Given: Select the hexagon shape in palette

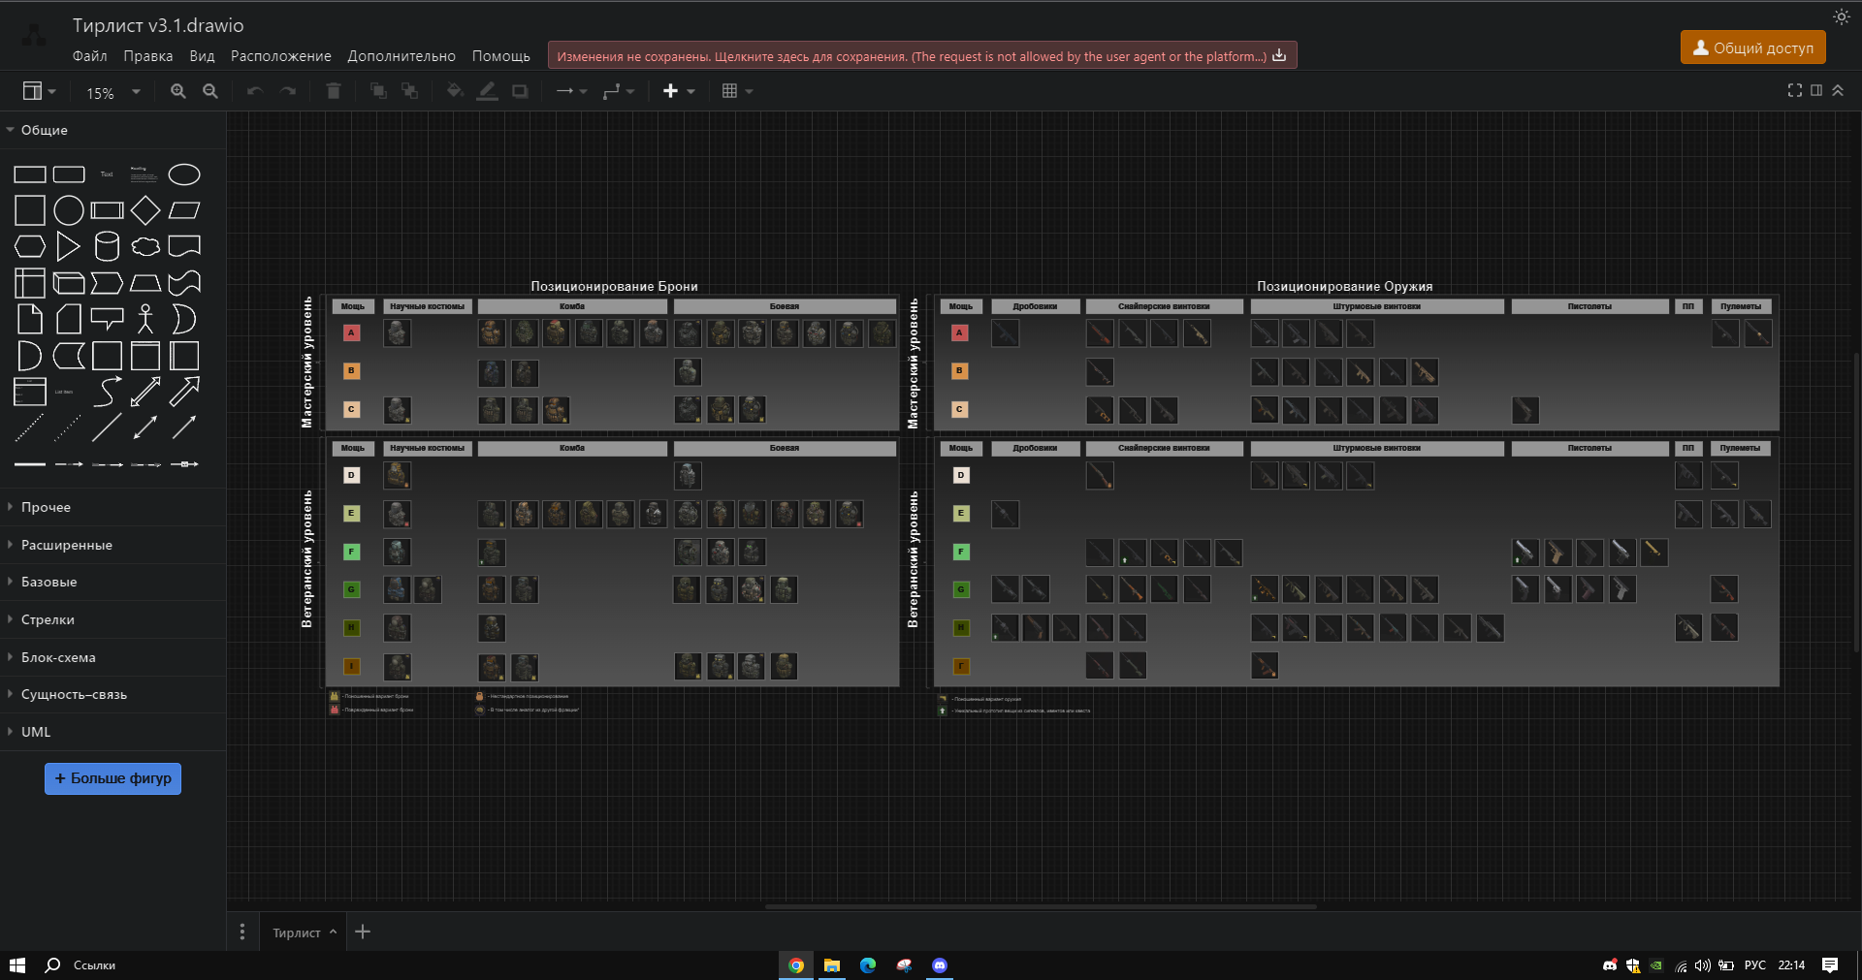Looking at the screenshot, I should [x=30, y=246].
